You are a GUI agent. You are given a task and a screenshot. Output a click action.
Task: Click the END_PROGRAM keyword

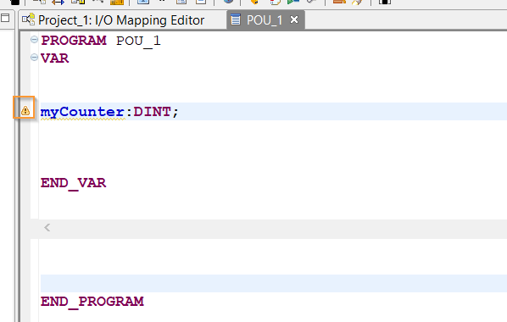[x=92, y=302]
